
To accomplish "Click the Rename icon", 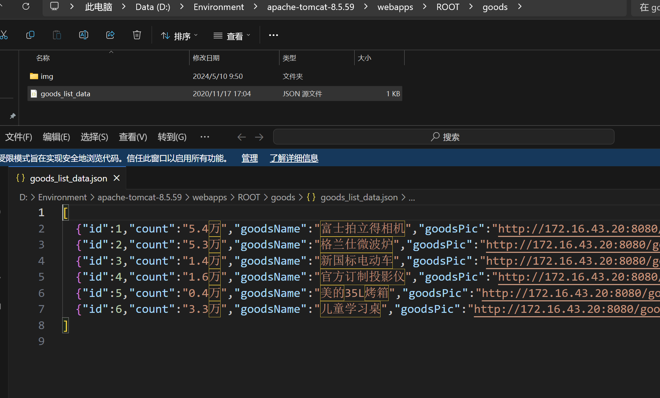I will pyautogui.click(x=84, y=35).
